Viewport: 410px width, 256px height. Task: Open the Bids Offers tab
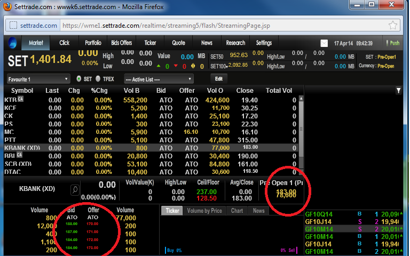[121, 43]
